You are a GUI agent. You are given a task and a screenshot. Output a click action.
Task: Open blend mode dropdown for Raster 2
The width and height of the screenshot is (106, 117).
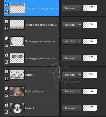72,75
